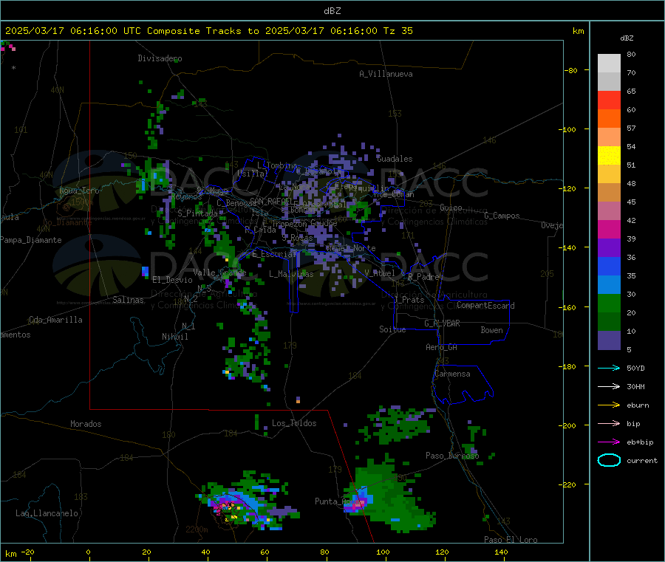Select the lightest grey 70-80 dBZ swatch
The width and height of the screenshot is (665, 562).
coord(609,64)
